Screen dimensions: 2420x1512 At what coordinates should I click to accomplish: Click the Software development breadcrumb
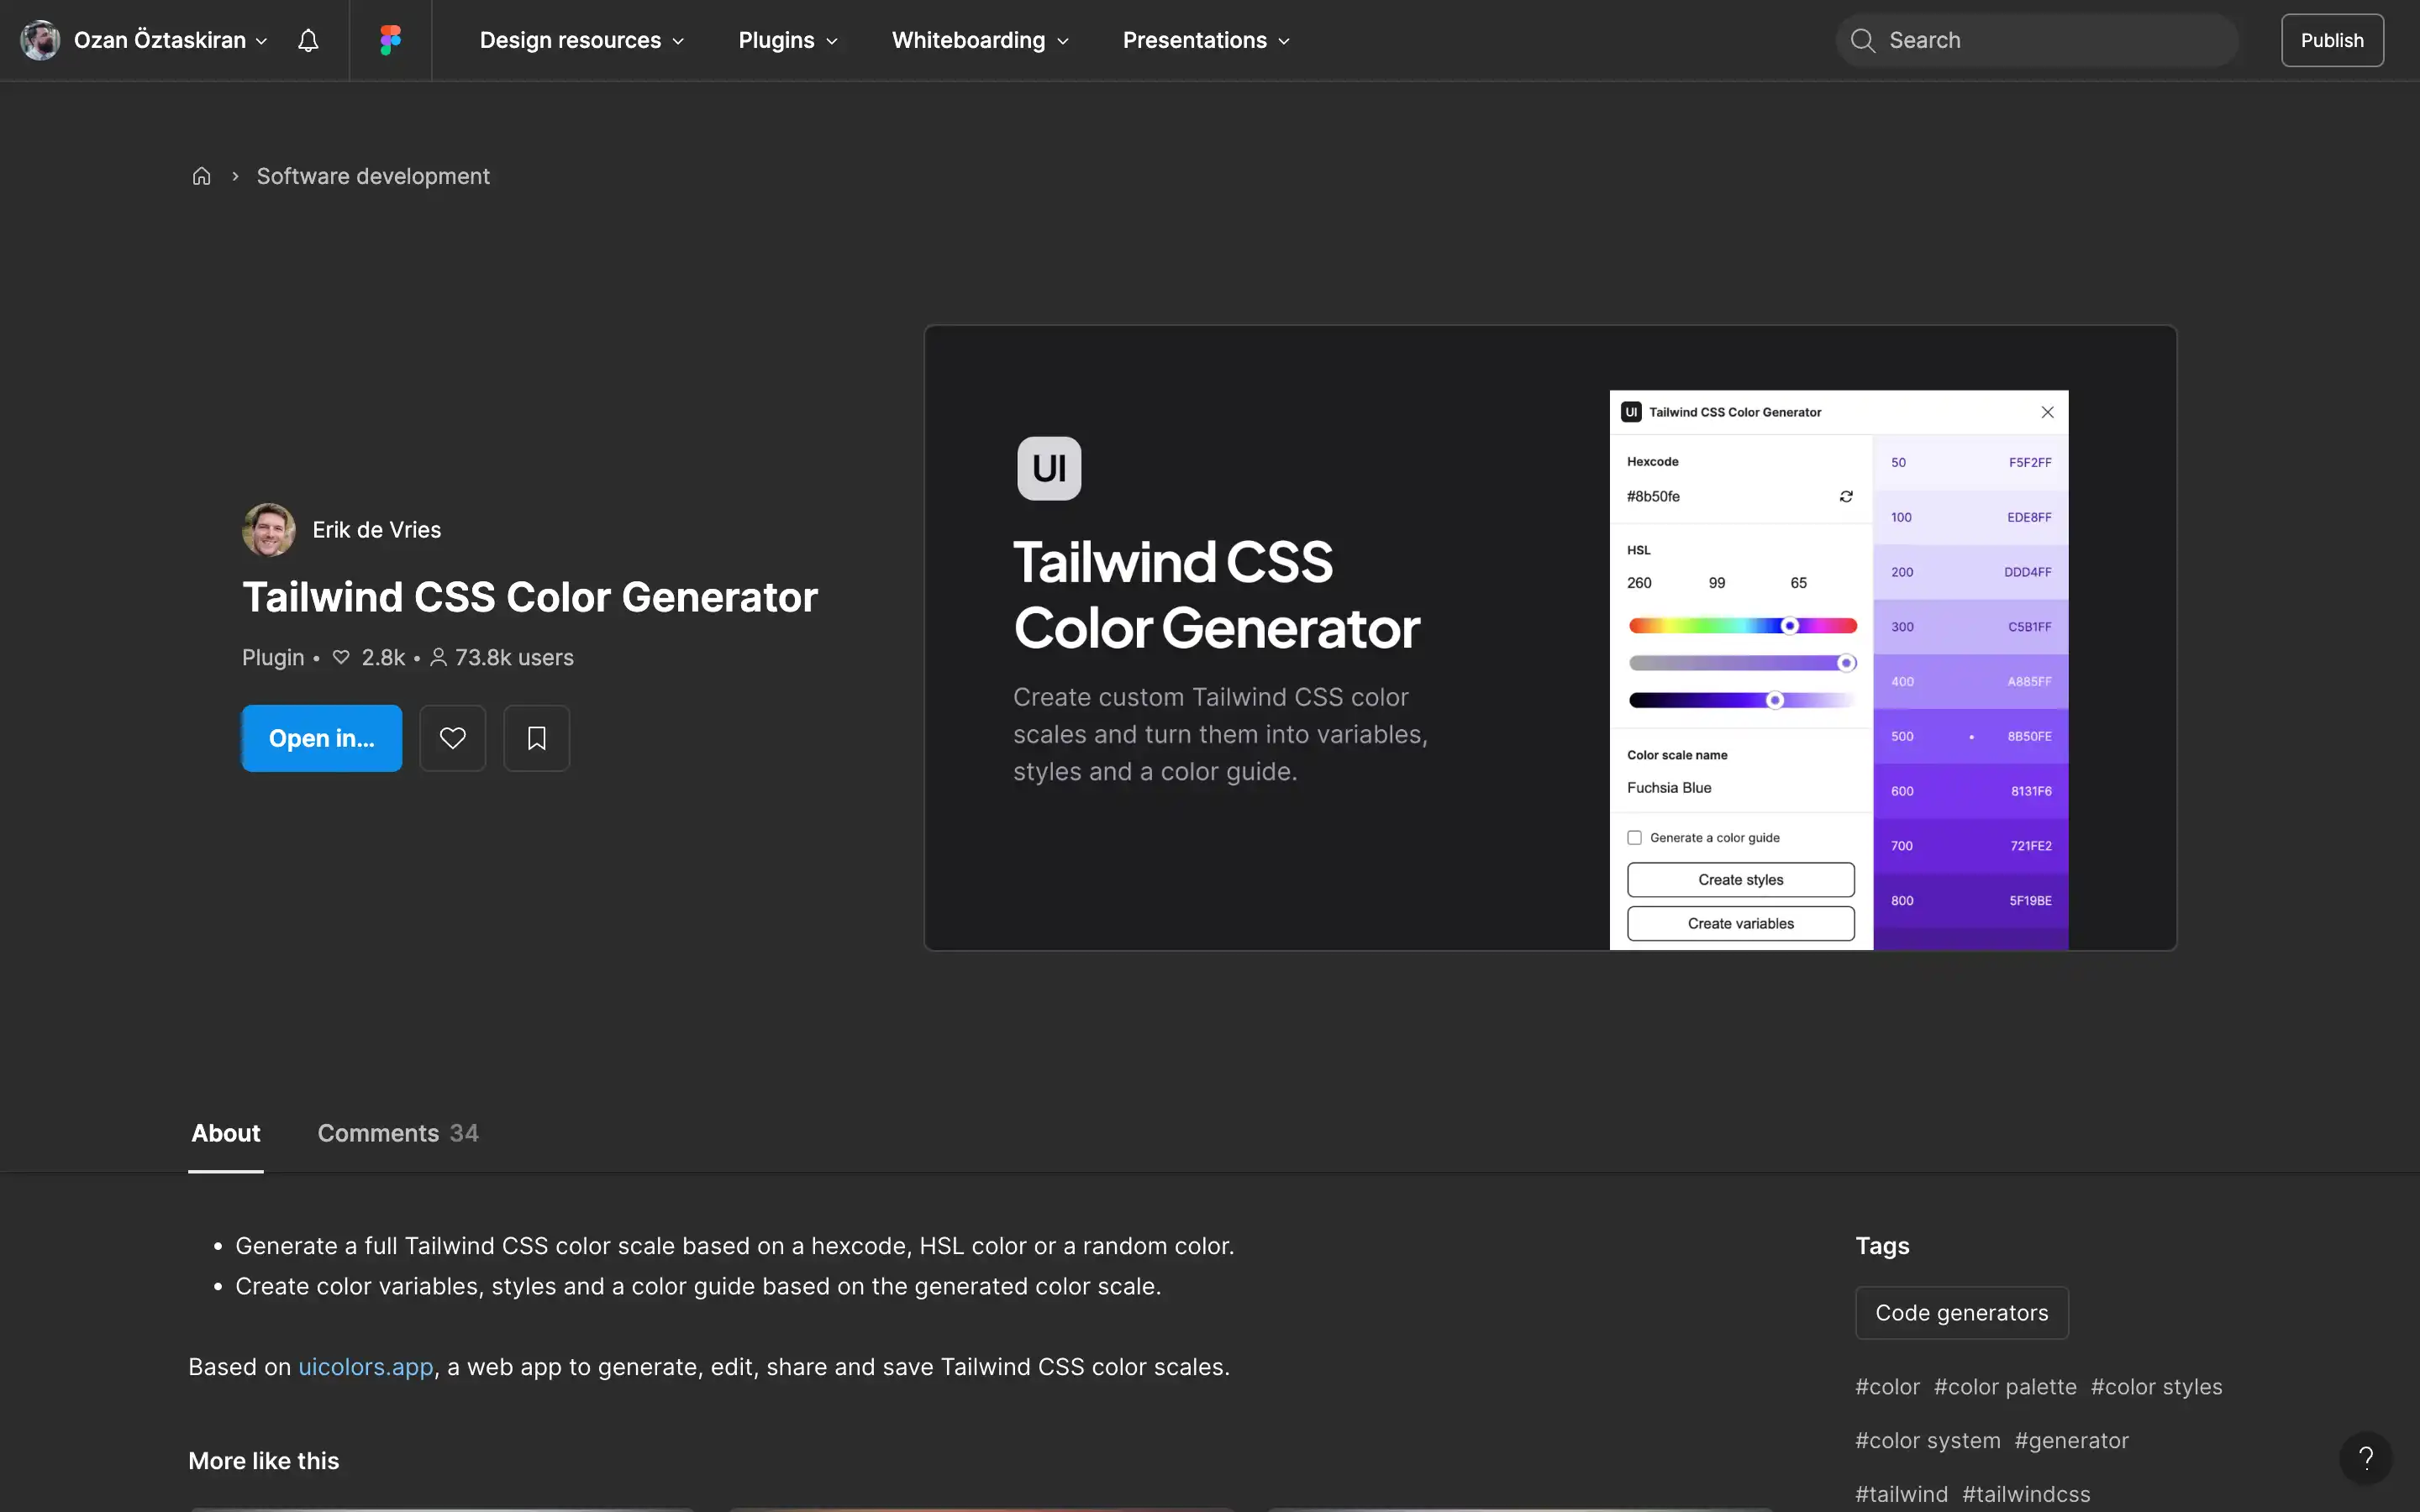click(373, 176)
